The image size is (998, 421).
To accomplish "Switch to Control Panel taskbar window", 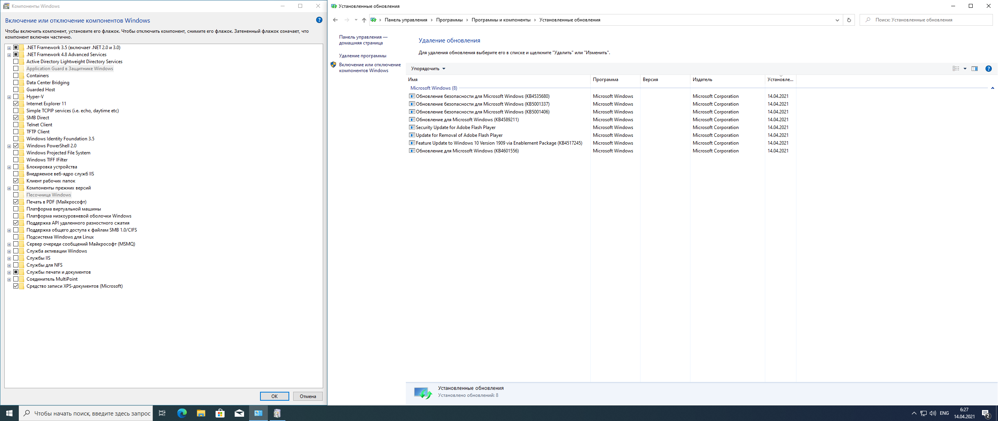I will click(258, 413).
